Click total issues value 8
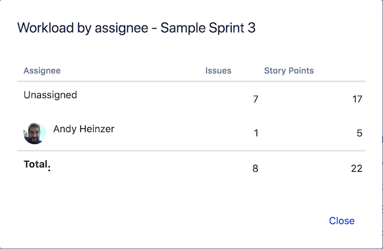Image resolution: width=383 pixels, height=249 pixels. (255, 169)
